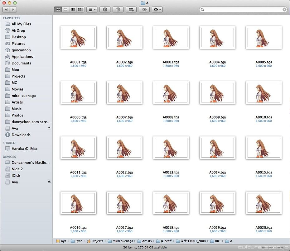The image size is (290, 251).
Task: Click the trash delete toolbar icon
Action: [118, 10]
